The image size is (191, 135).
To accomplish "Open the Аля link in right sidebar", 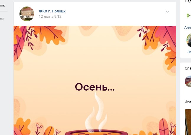I will 187,28.
